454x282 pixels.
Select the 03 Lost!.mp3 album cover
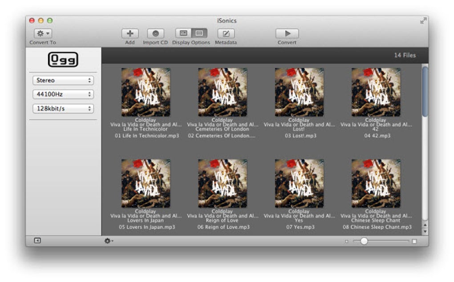pyautogui.click(x=299, y=92)
